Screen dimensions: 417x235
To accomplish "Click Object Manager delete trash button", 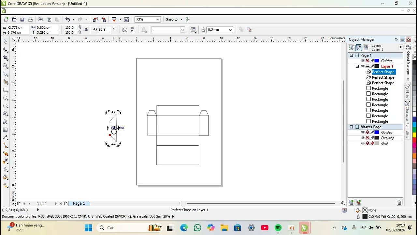I will 399,203.
